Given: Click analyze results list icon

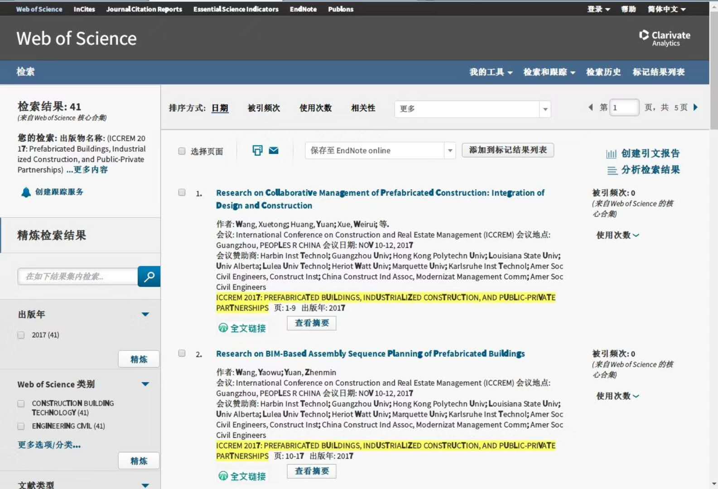Looking at the screenshot, I should (x=612, y=170).
